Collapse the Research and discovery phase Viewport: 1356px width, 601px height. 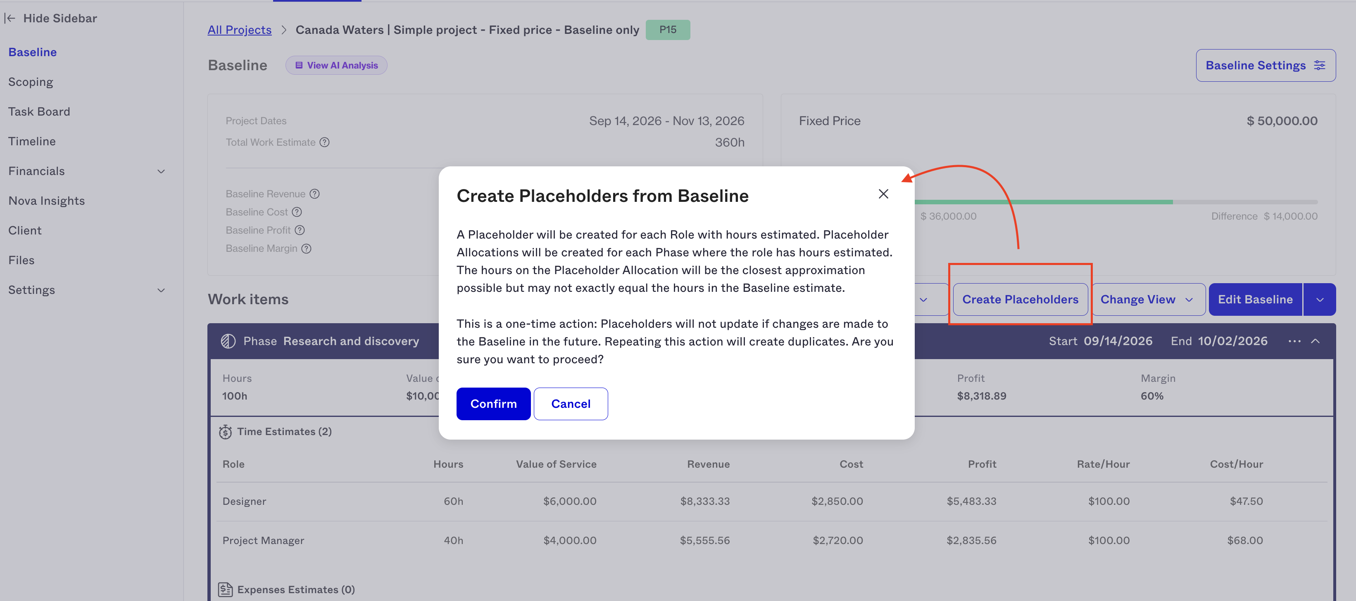point(1316,341)
